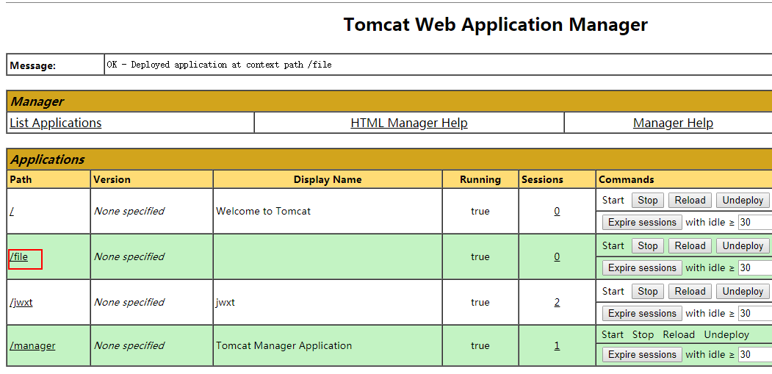Undeploy the /file application
Image resolution: width=772 pixels, height=374 pixels.
pyautogui.click(x=743, y=245)
